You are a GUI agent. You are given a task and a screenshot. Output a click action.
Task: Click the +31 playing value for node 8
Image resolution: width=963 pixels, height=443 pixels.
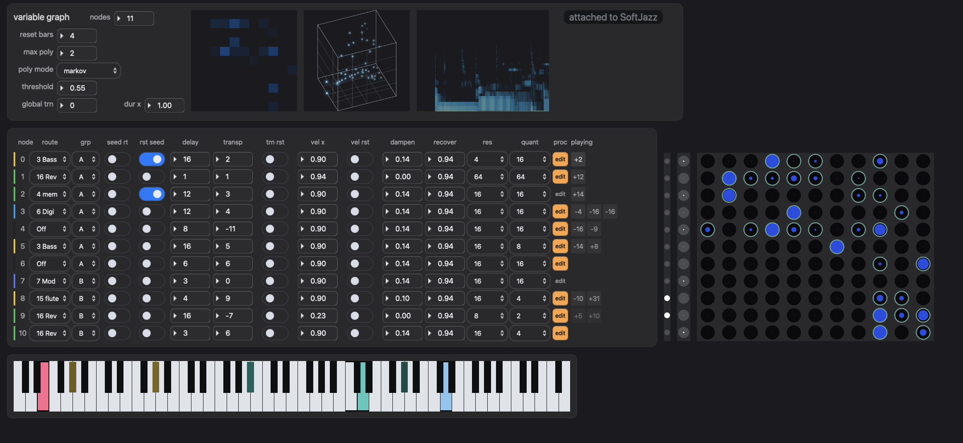pos(594,299)
